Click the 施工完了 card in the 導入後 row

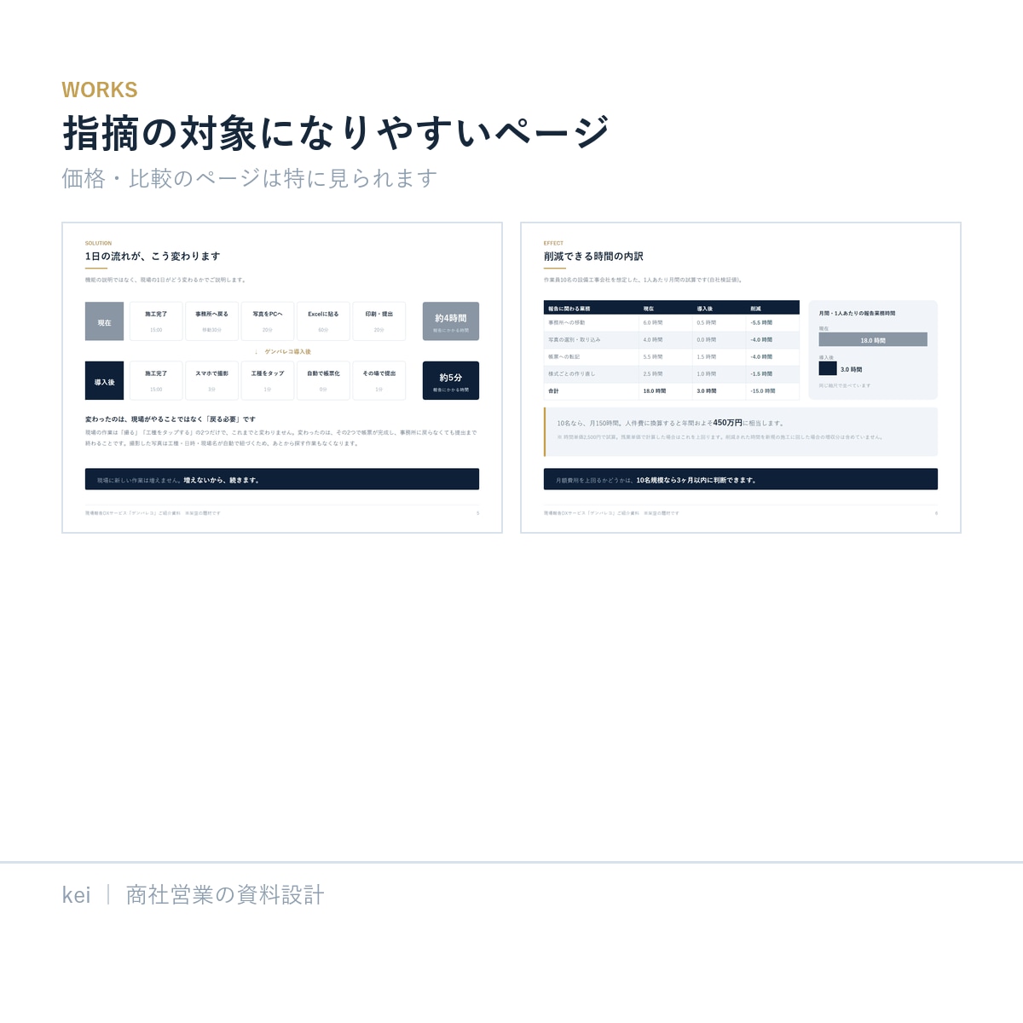[x=156, y=380]
